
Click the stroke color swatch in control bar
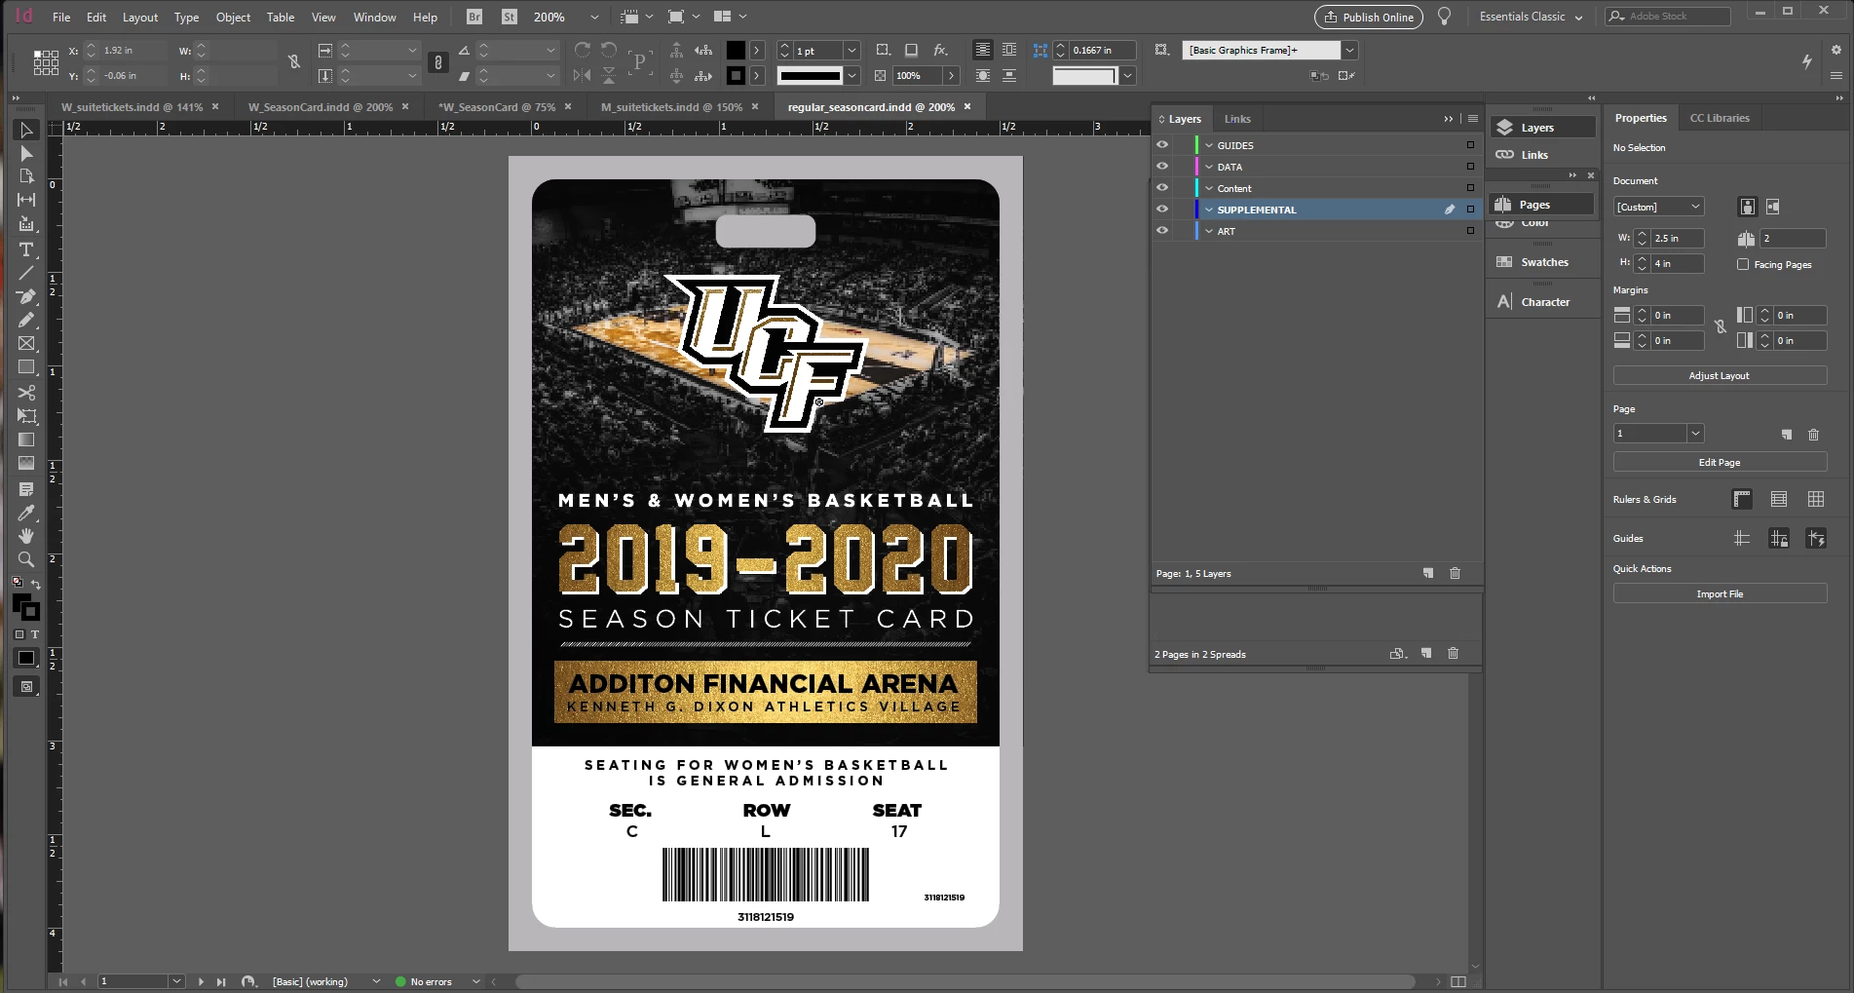736,75
